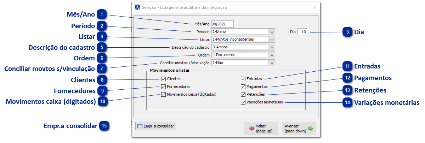This screenshot has height=143, width=425.
Task: Open the Descrição do cadastro dropdown
Action: tap(272, 47)
